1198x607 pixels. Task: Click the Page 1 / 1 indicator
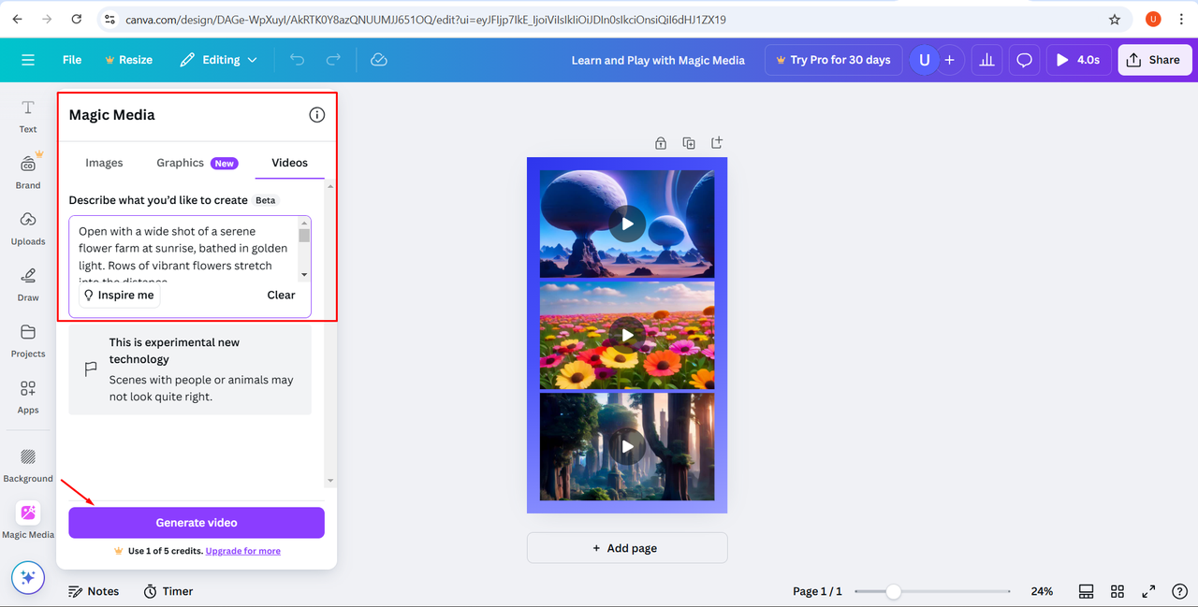point(817,591)
